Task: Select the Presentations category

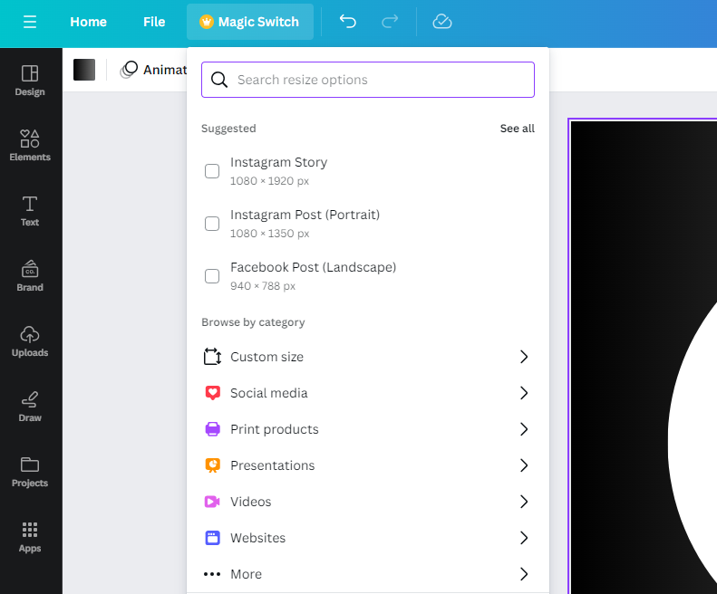Action: (x=368, y=465)
